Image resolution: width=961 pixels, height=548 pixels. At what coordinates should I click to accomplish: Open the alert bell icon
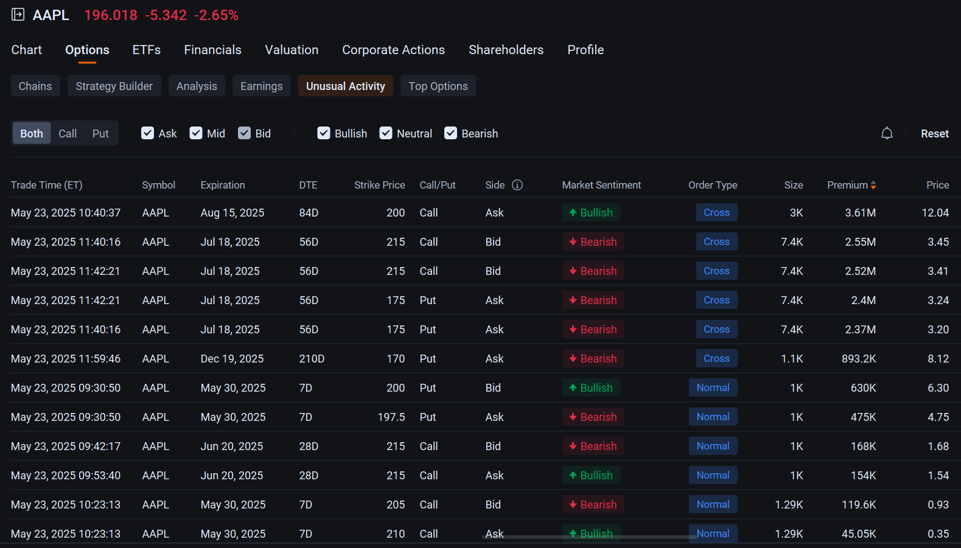pos(887,133)
